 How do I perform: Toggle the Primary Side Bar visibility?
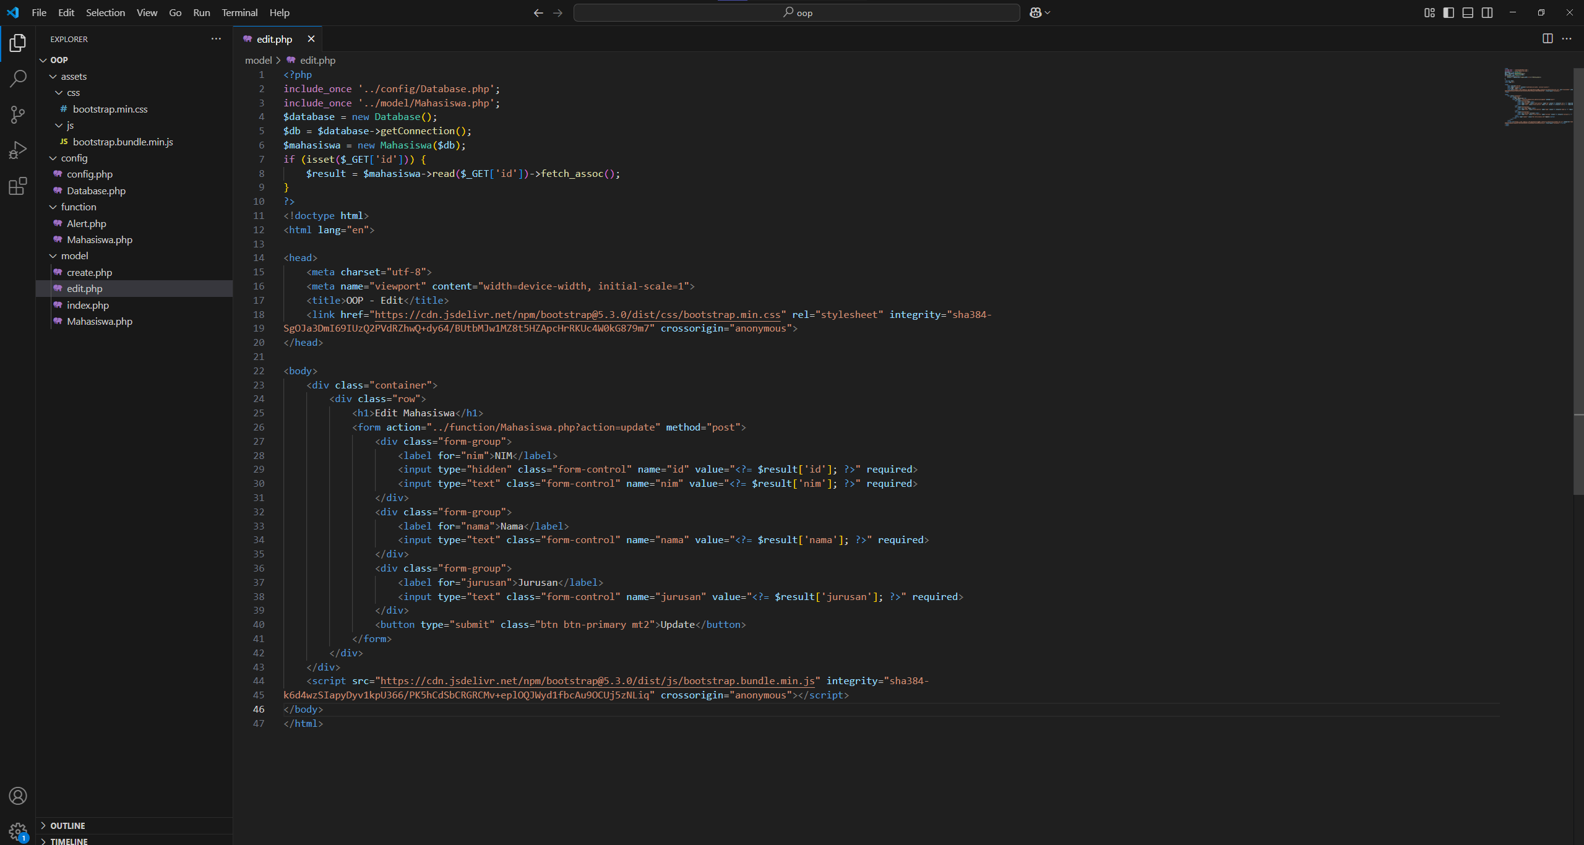coord(1448,12)
